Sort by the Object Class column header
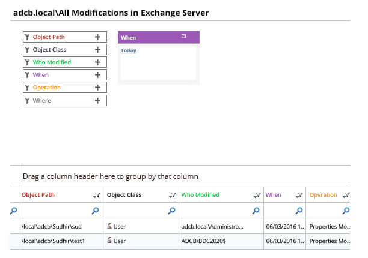Viewport: 368px width, 258px height. [x=124, y=195]
